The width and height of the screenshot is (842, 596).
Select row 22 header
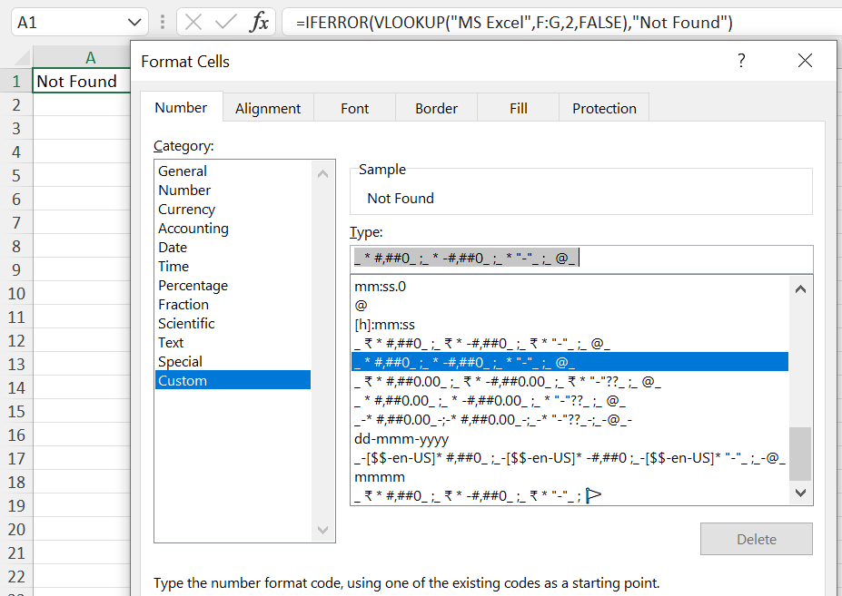coord(16,577)
